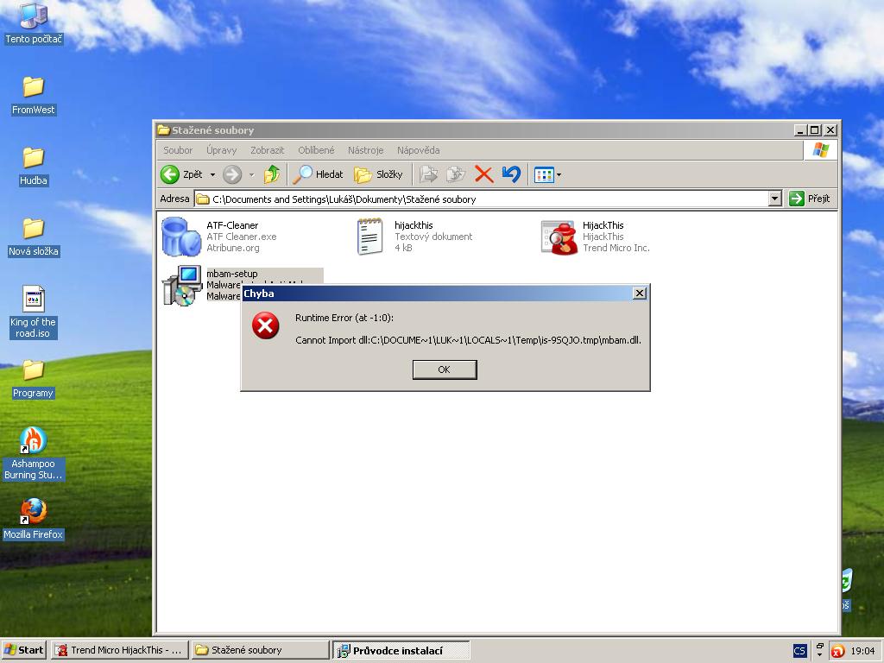Switch to Trend Micro HijackThis taskbar button

pos(119,650)
